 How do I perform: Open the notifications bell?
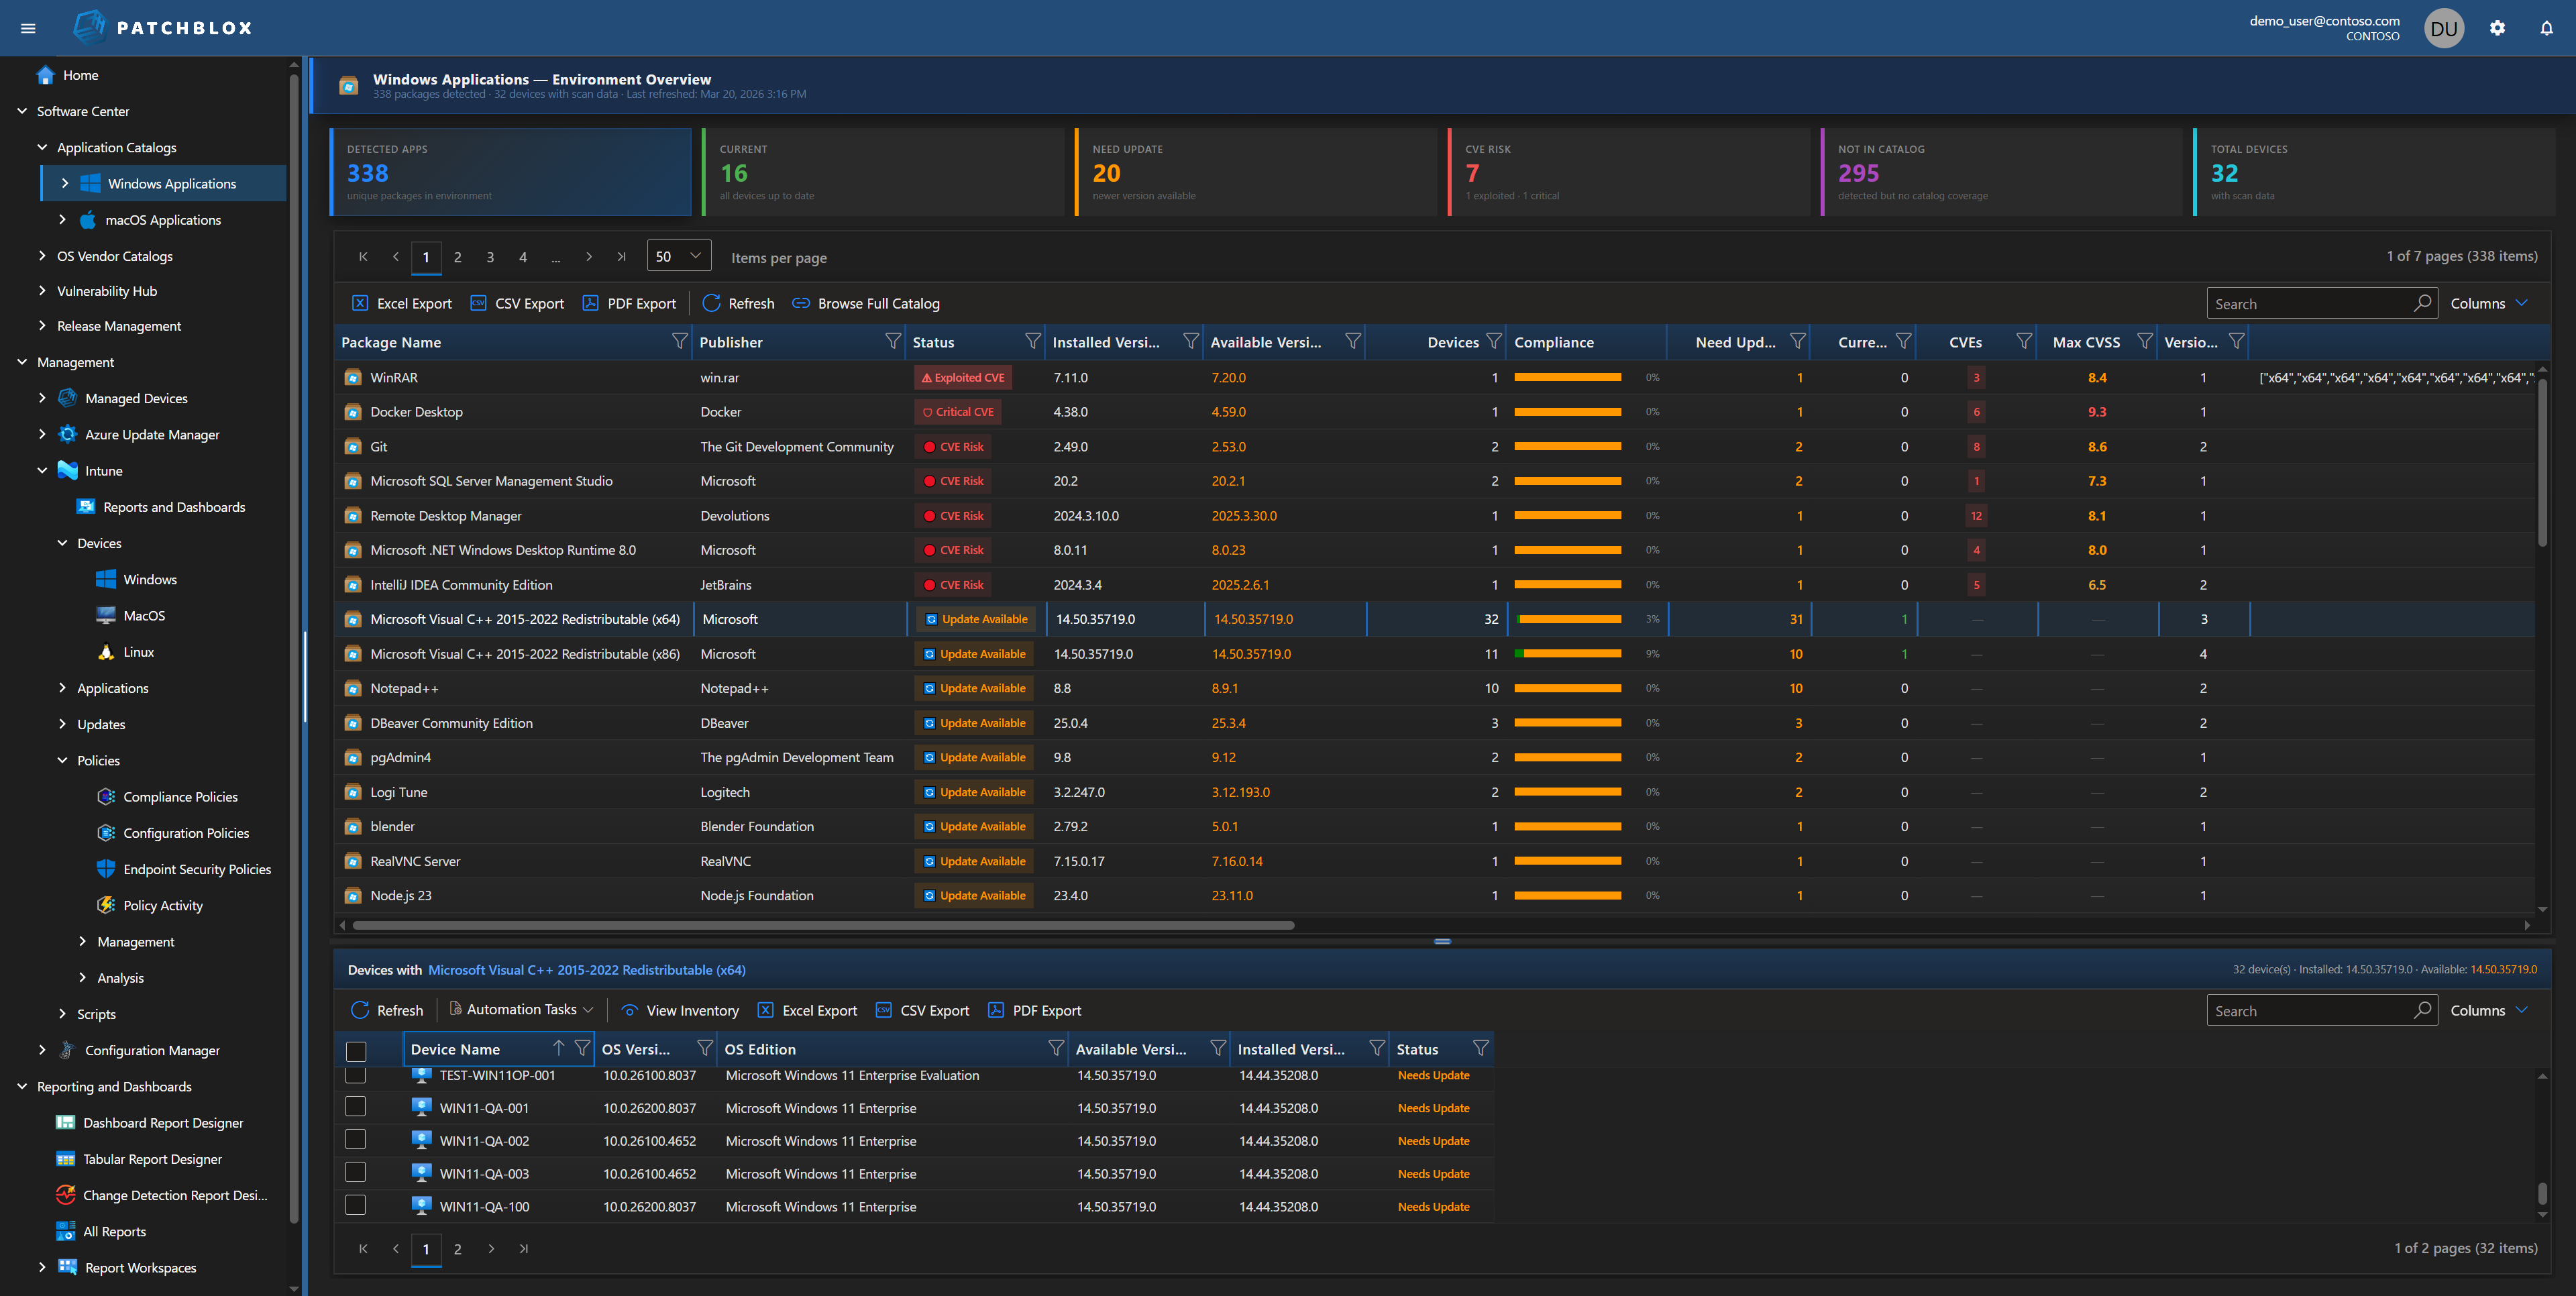pos(2546,27)
